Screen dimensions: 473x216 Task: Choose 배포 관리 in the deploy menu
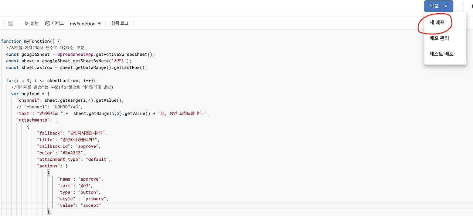coord(439,38)
